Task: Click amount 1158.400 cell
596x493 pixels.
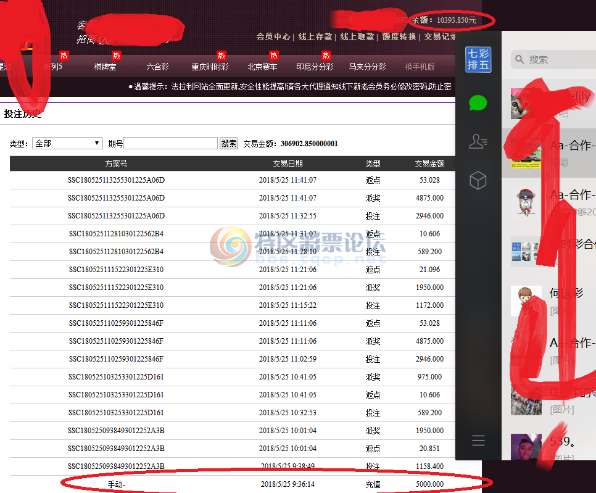Action: (429, 466)
